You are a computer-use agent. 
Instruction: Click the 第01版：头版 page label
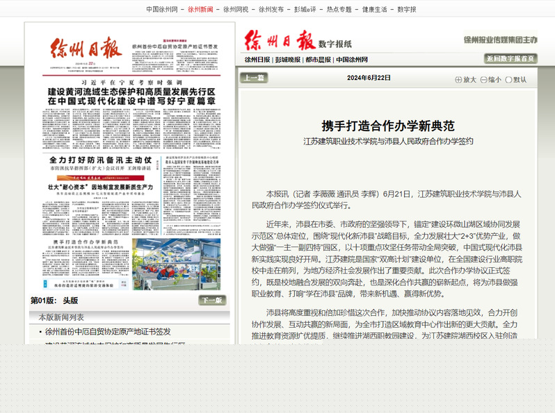54,301
